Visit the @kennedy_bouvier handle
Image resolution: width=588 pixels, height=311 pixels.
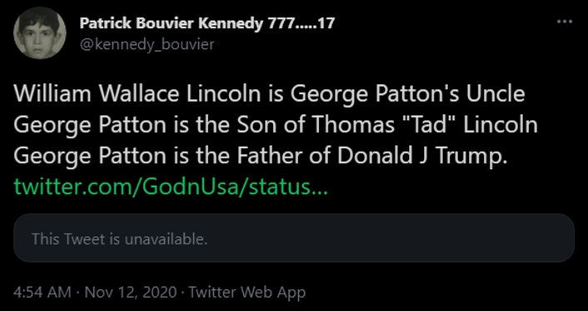(147, 45)
